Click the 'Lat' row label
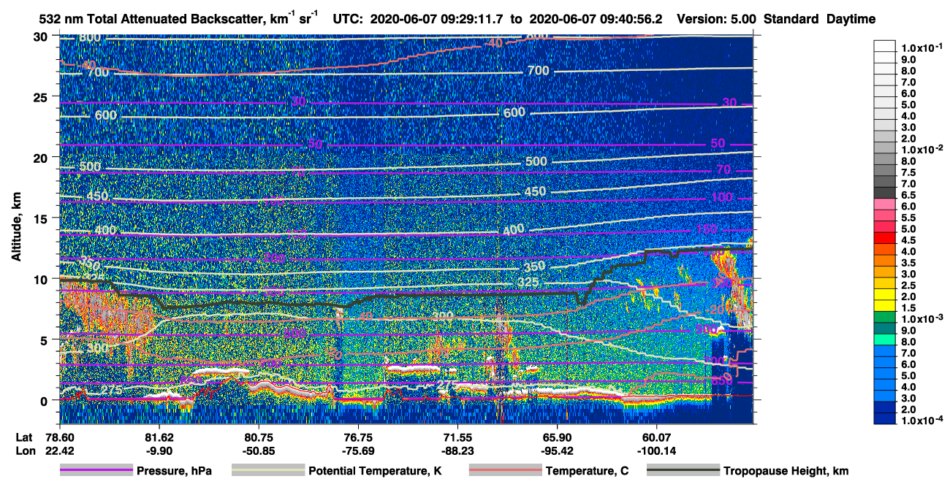The width and height of the screenshot is (950, 487). pos(23,437)
